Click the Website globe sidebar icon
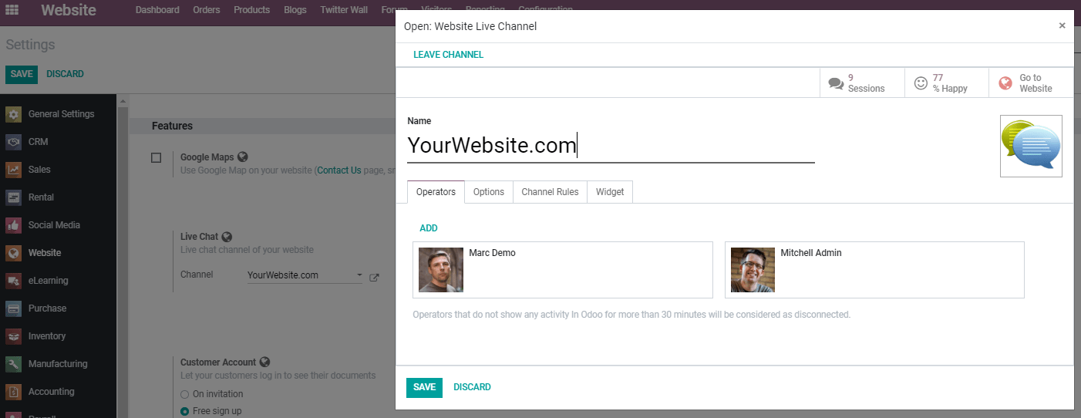 [13, 253]
